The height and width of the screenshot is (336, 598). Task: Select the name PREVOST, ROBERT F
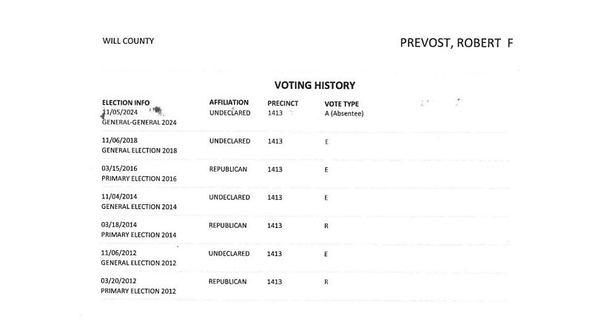[456, 42]
